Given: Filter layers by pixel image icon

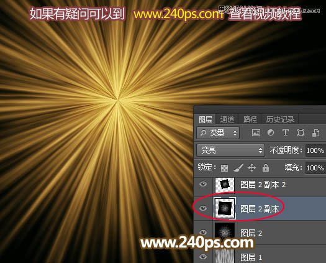Looking at the screenshot, I should point(256,132).
